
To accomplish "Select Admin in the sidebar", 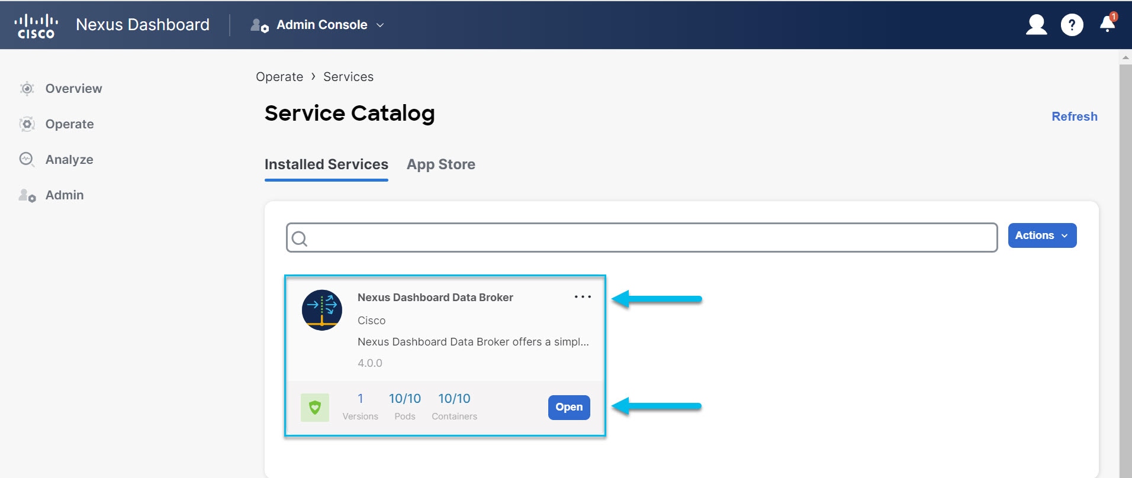I will (65, 195).
